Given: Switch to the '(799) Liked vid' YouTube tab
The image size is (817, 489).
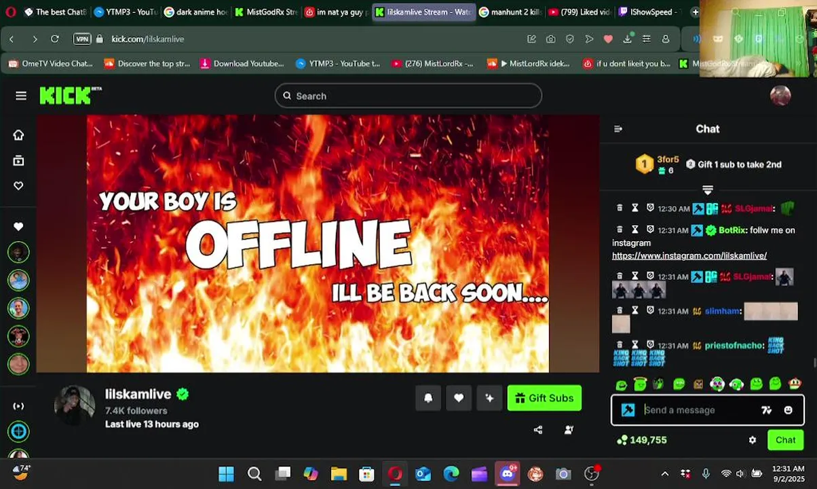Looking at the screenshot, I should click(x=579, y=12).
